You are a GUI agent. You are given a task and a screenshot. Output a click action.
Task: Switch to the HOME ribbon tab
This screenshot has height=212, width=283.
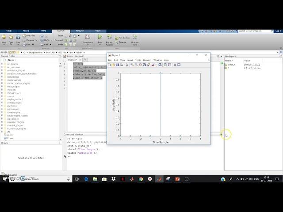[8, 31]
